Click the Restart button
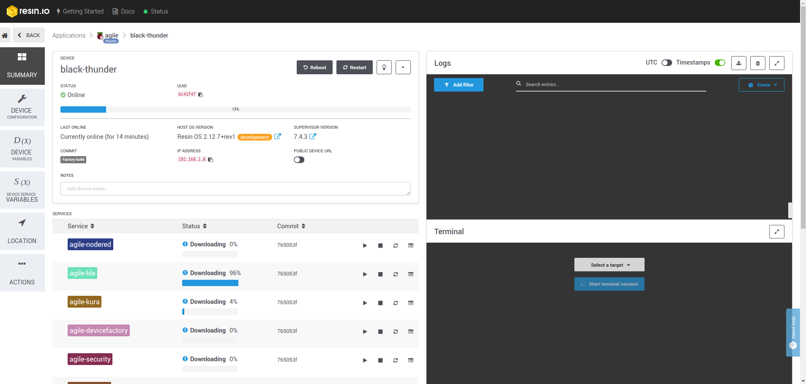 (x=355, y=68)
